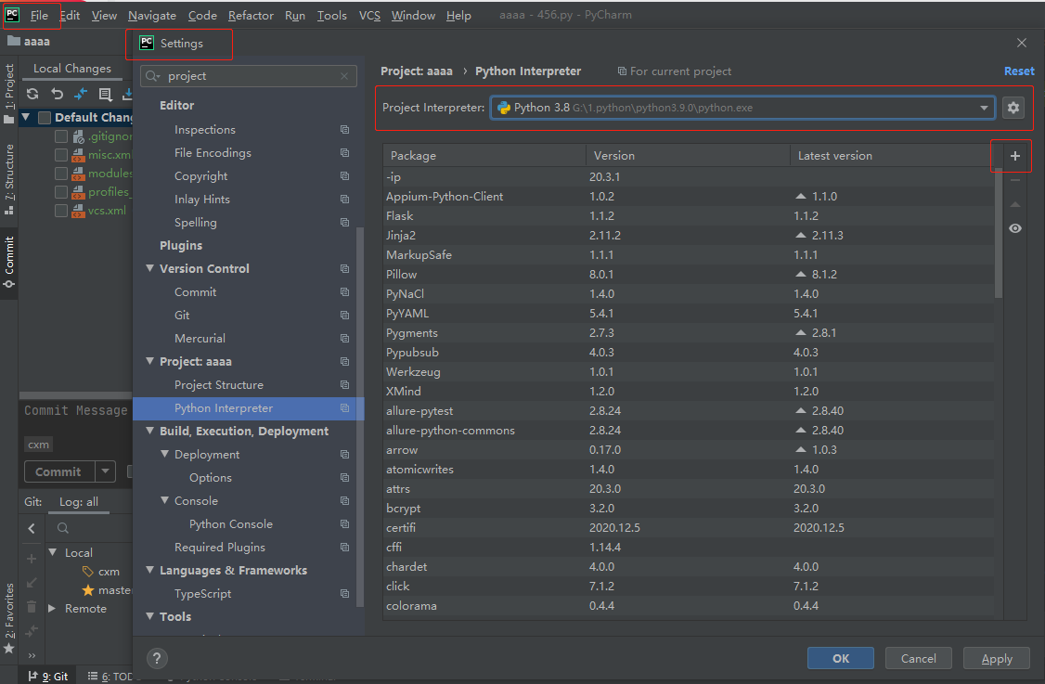
Task: Open the File menu
Action: pos(39,16)
